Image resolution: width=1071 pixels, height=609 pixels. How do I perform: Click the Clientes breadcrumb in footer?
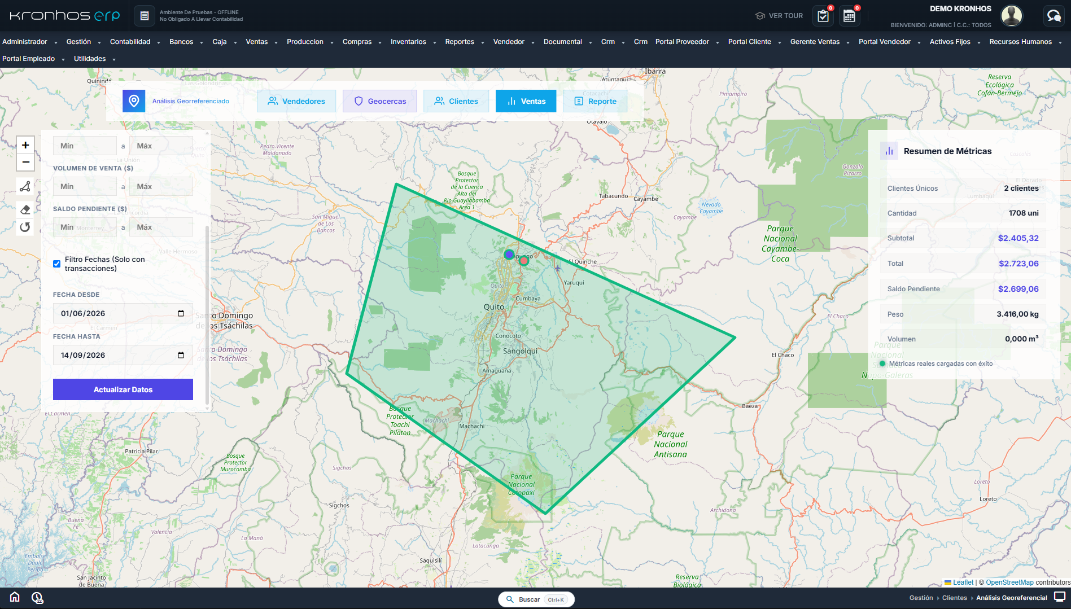click(x=955, y=598)
